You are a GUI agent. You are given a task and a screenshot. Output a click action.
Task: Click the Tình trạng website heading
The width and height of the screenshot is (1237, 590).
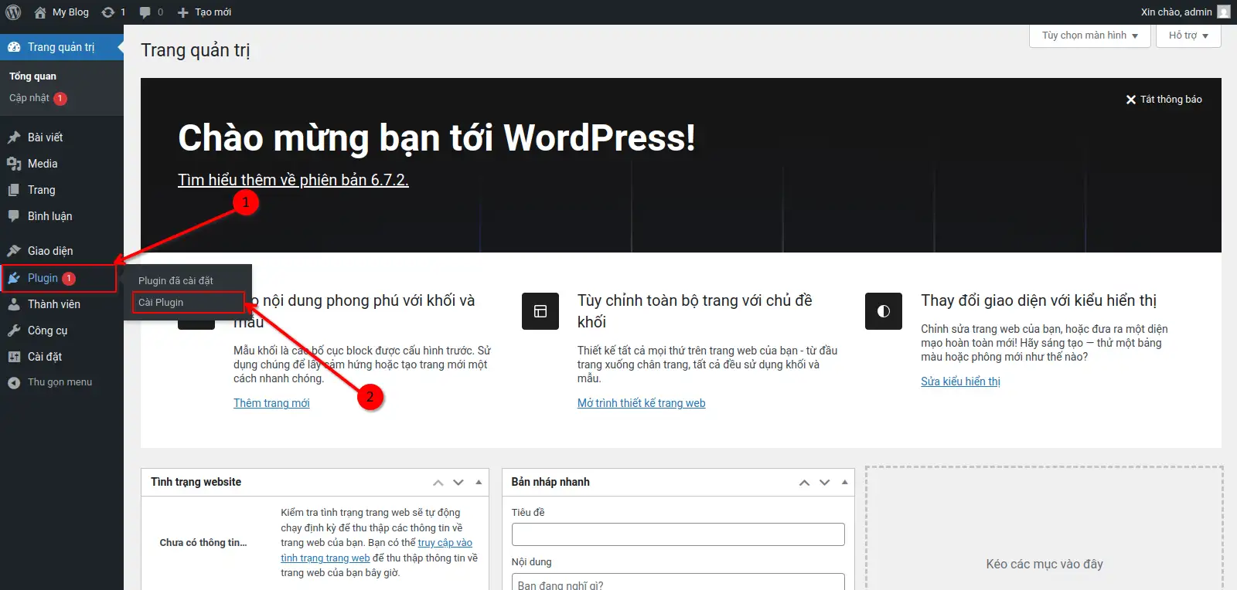[196, 482]
